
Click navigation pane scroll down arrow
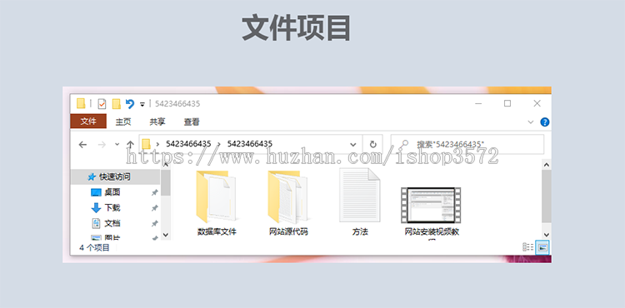166,236
